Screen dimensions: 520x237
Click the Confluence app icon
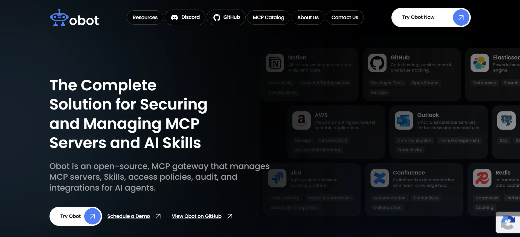click(x=380, y=178)
